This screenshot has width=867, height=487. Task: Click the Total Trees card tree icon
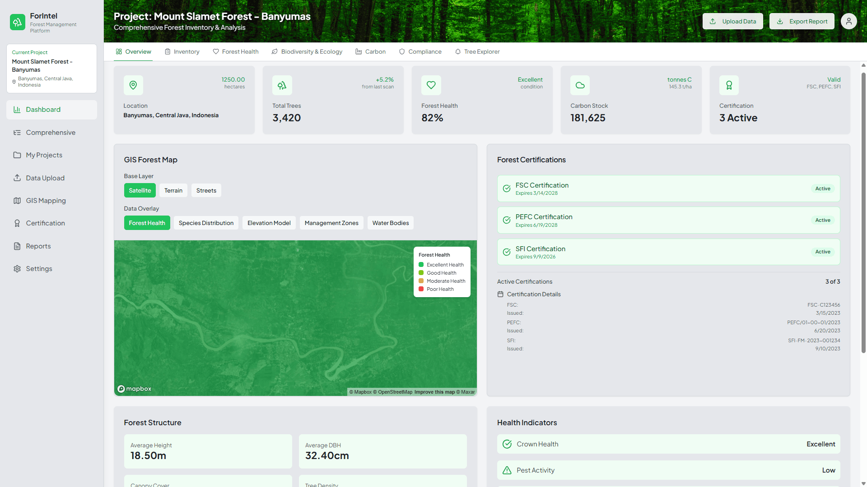[282, 85]
